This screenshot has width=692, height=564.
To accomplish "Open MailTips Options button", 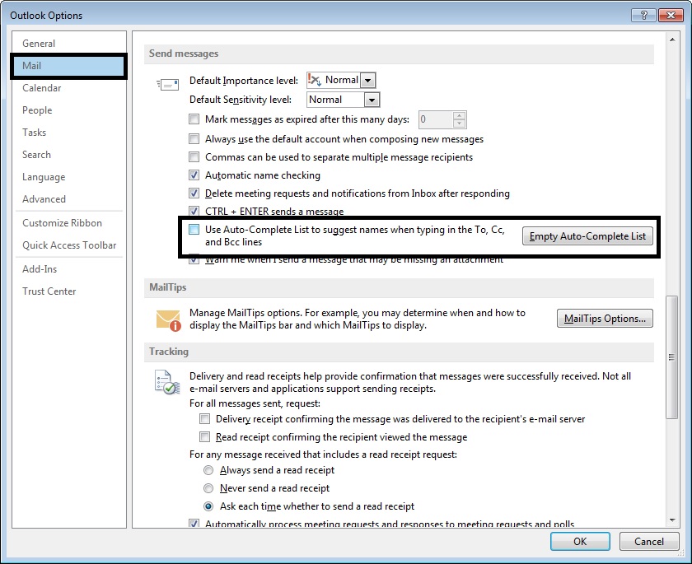I will point(605,319).
